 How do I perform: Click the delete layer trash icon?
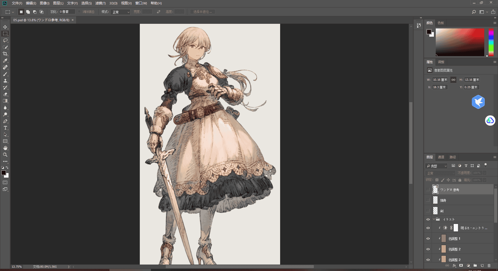point(489,266)
